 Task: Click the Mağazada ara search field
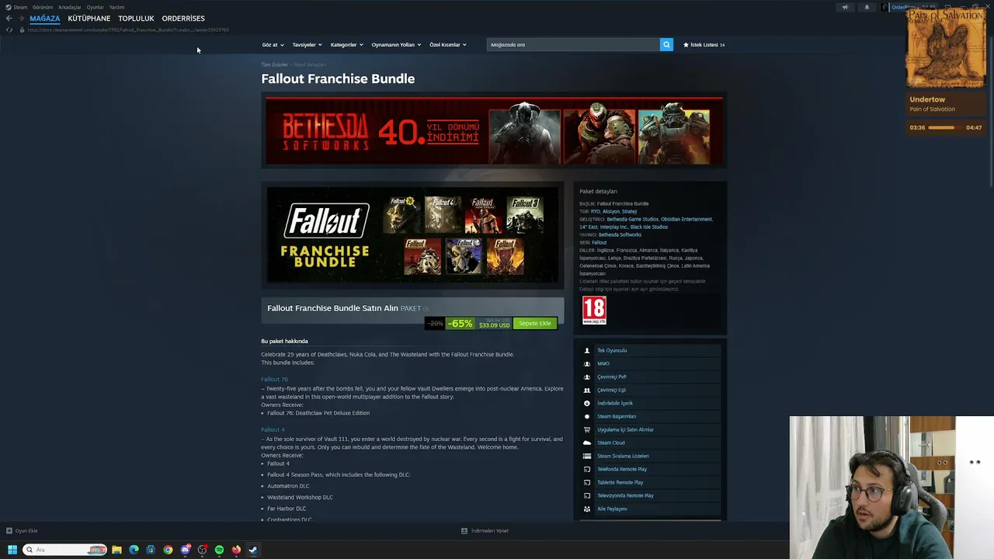pos(573,44)
